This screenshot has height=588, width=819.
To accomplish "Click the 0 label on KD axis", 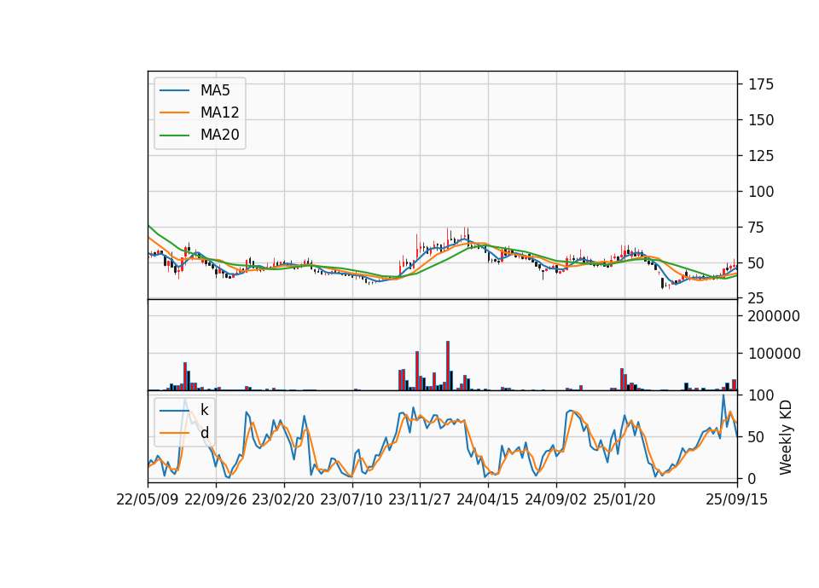I will coord(752,478).
